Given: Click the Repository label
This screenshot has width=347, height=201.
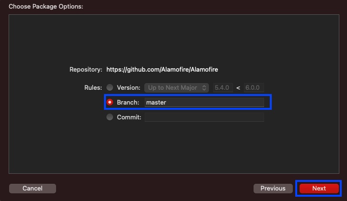Looking at the screenshot, I should (x=86, y=70).
